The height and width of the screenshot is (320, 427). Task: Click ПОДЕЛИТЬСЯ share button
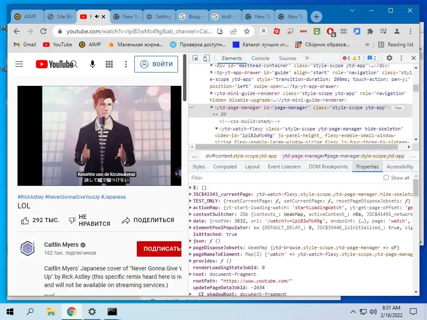tap(148, 220)
